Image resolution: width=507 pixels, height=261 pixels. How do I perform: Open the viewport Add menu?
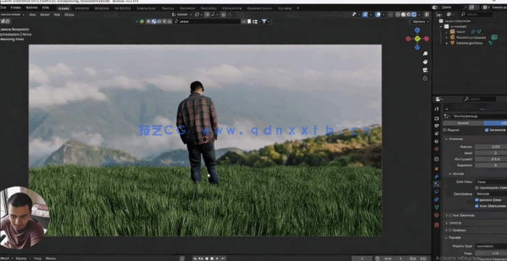(x=57, y=14)
